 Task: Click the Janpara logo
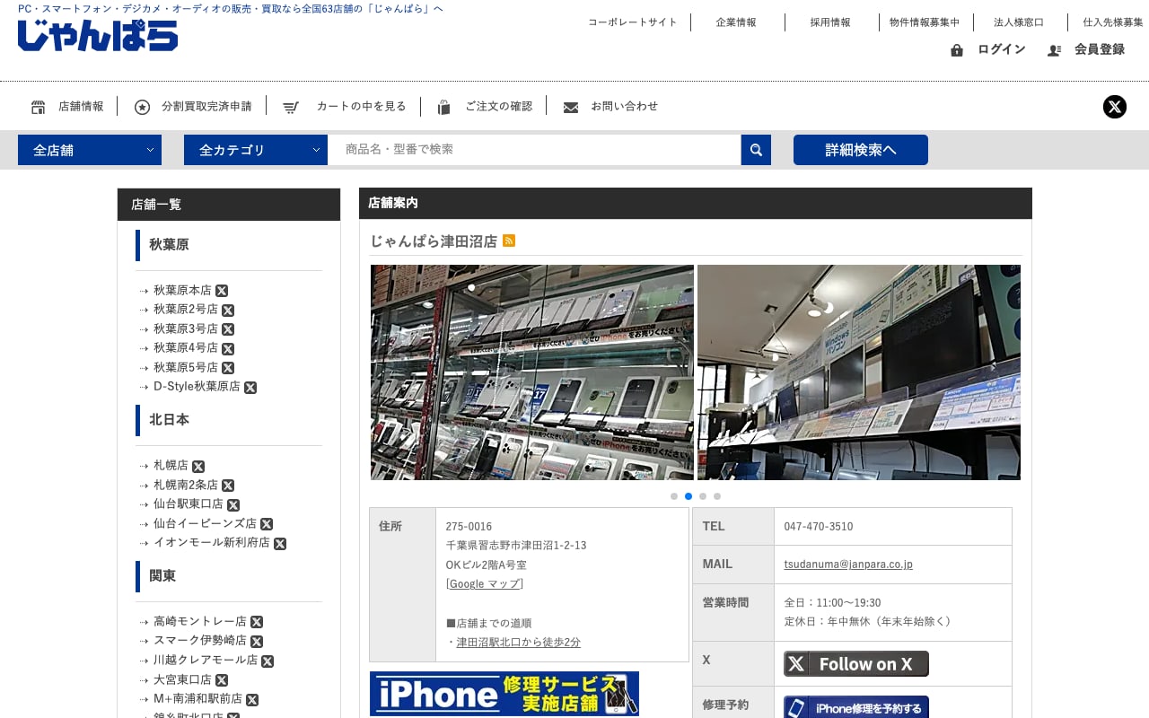click(98, 35)
